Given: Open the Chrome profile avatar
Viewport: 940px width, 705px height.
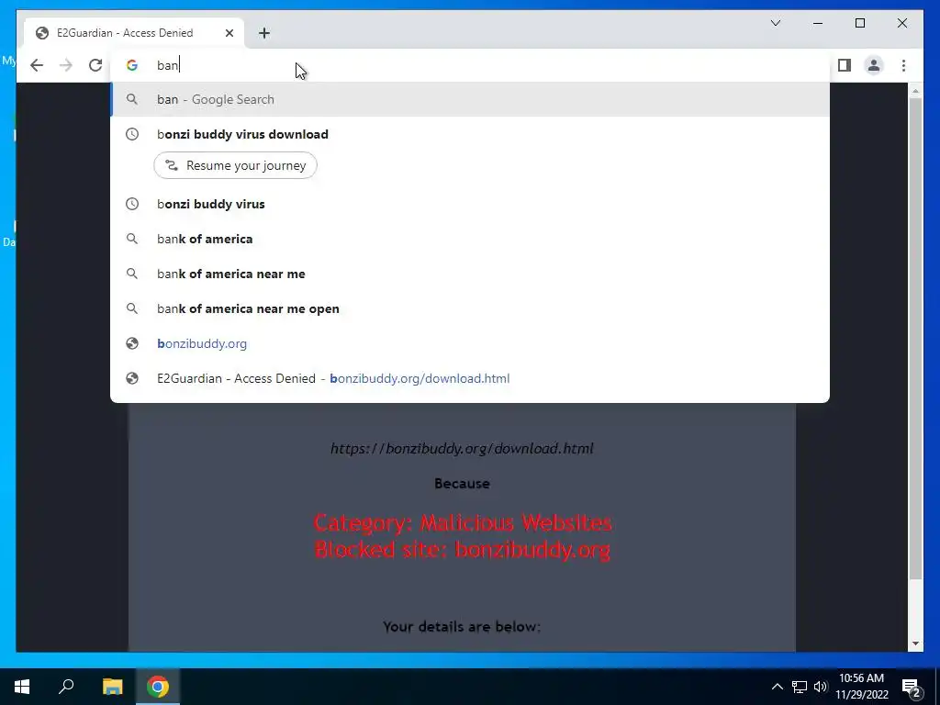Looking at the screenshot, I should click(x=874, y=65).
